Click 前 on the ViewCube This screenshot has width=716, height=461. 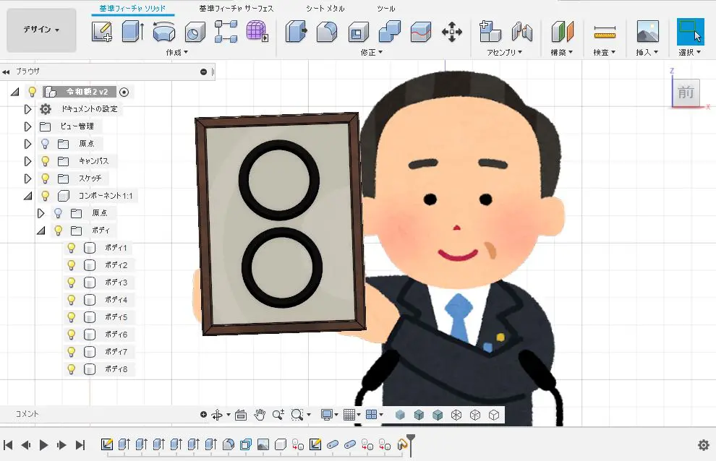coord(685,92)
